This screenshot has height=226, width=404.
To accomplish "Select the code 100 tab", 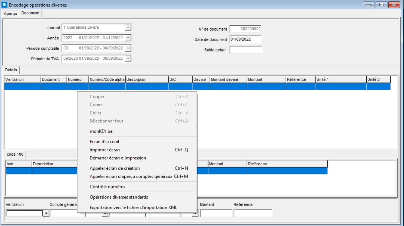I will click(15, 154).
